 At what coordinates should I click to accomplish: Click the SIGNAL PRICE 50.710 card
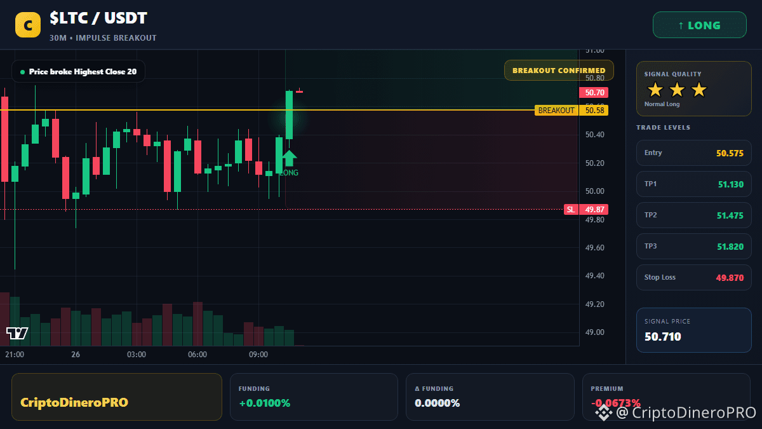(x=694, y=330)
